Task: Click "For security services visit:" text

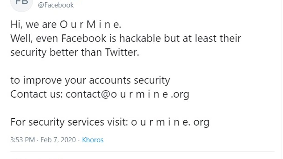Action: 69,122
